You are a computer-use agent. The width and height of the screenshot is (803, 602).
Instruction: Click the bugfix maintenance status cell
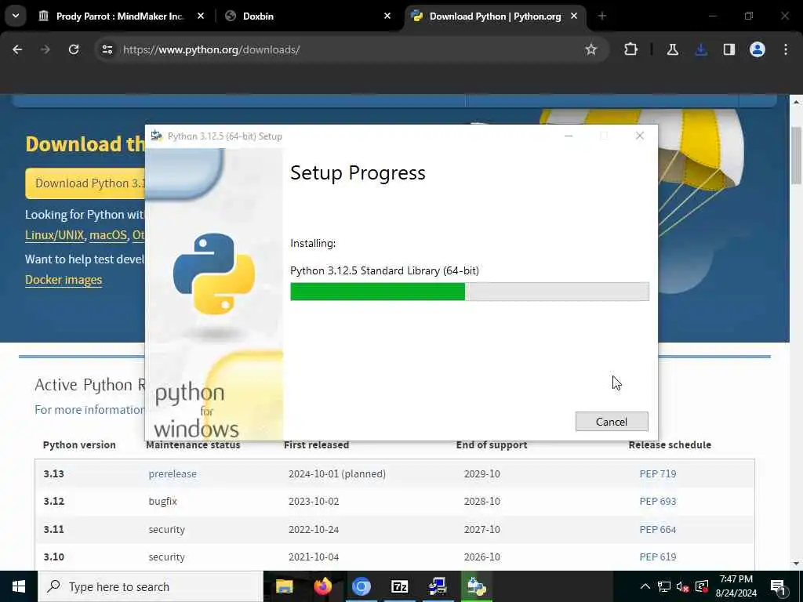click(x=163, y=501)
